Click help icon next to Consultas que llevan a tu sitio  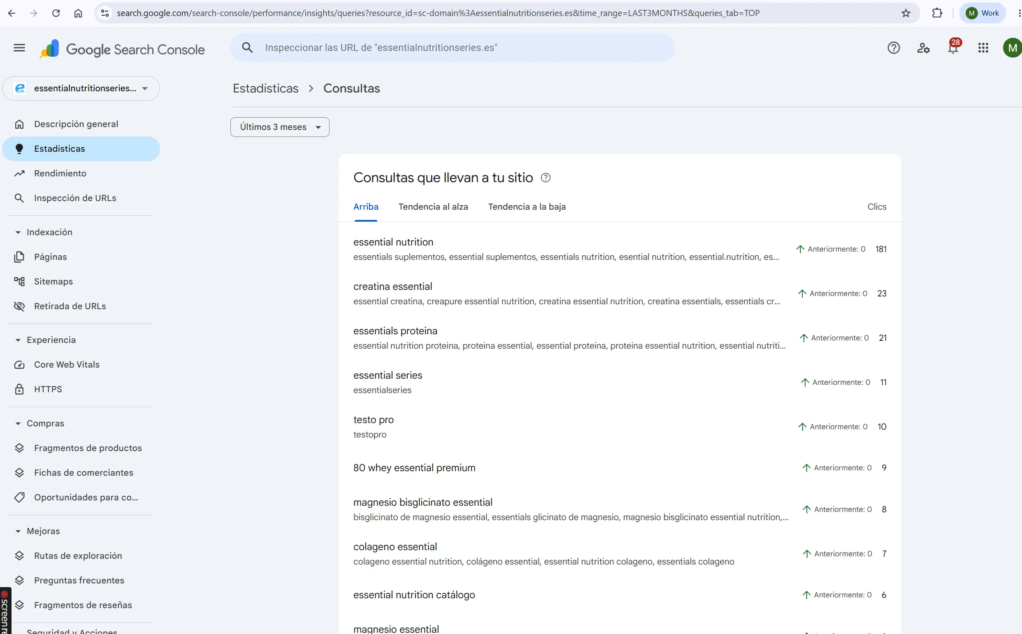pyautogui.click(x=546, y=178)
